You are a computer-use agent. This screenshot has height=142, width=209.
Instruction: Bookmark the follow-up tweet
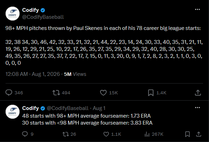[187, 134]
